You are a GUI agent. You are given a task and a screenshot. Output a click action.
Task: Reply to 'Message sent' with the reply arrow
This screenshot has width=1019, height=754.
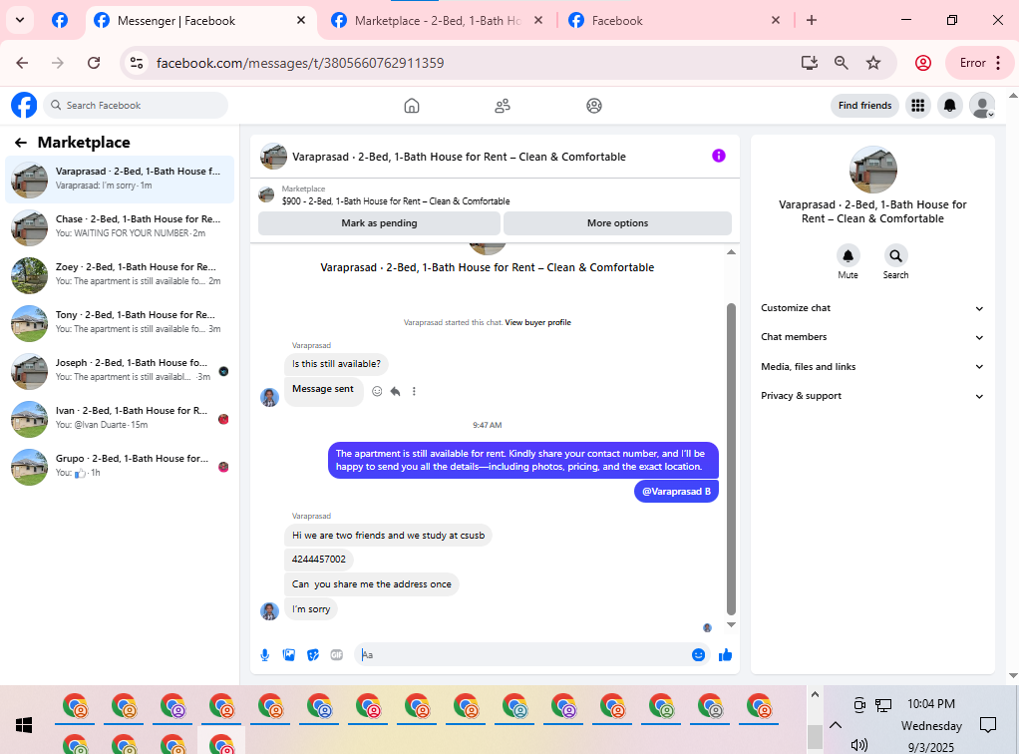click(x=395, y=391)
